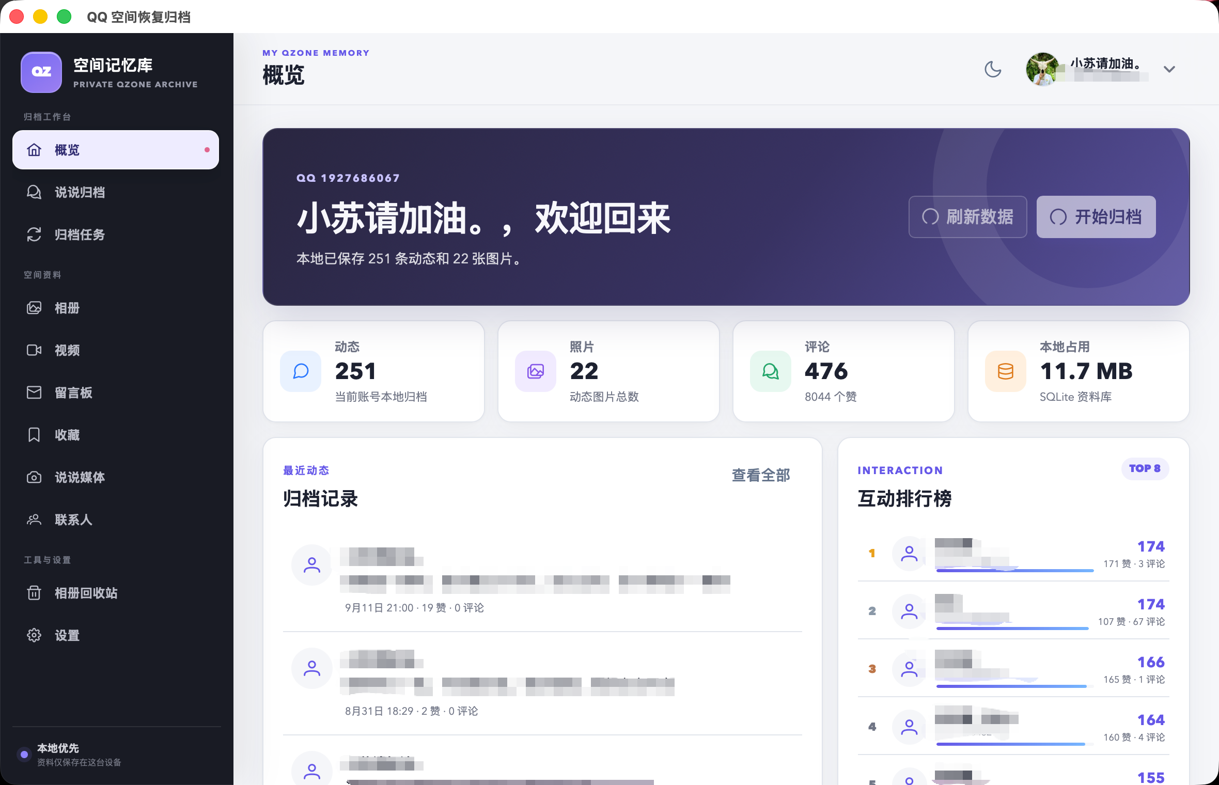Open 概览 home icon in sidebar
Image resolution: width=1219 pixels, height=785 pixels.
coord(34,150)
